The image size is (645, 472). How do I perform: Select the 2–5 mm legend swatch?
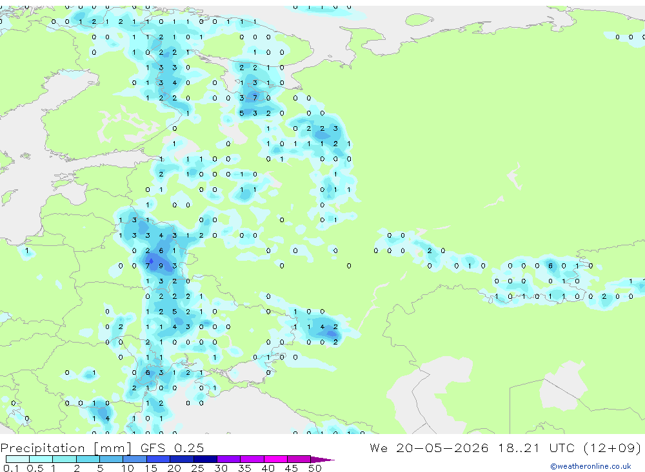click(x=88, y=459)
